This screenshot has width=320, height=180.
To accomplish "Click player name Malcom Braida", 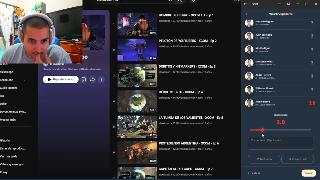I will [264, 61].
